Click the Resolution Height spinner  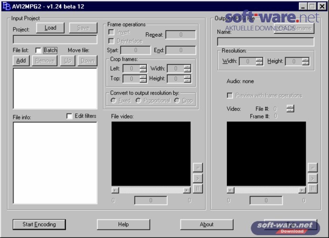[306, 61]
